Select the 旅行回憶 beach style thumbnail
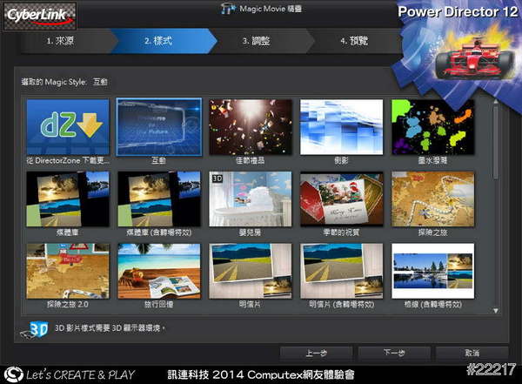 (x=159, y=271)
